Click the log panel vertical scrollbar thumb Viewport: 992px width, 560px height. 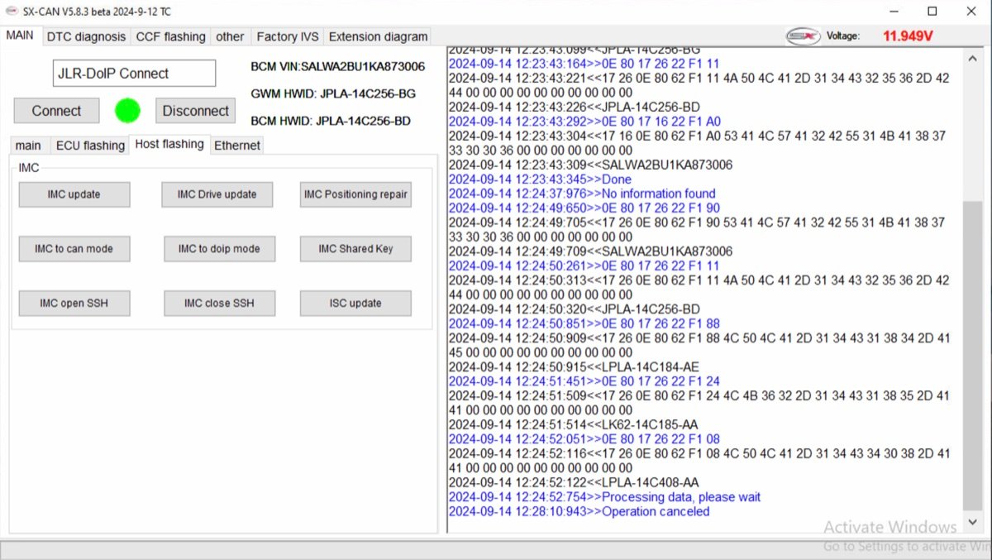click(x=973, y=356)
